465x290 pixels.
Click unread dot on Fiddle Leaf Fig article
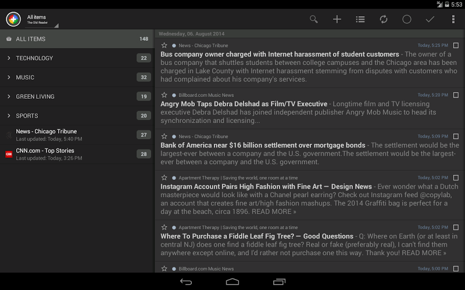[x=174, y=227]
